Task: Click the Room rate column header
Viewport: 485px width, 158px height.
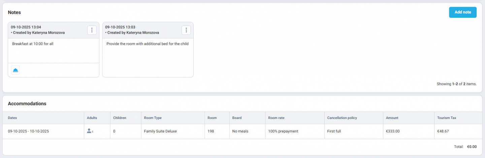Action: 276,118
